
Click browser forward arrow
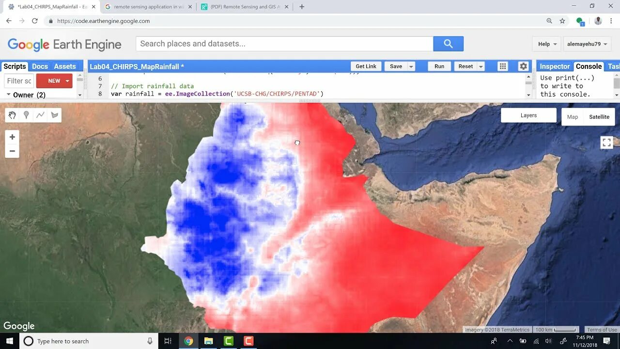click(22, 21)
